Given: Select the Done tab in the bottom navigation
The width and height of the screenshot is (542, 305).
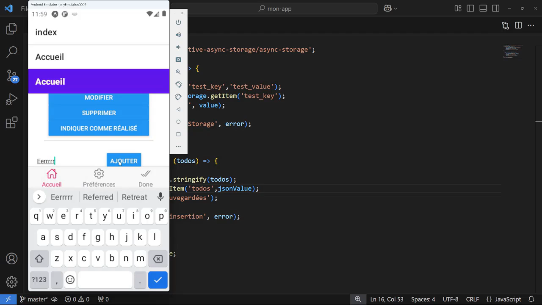Looking at the screenshot, I should [x=145, y=177].
